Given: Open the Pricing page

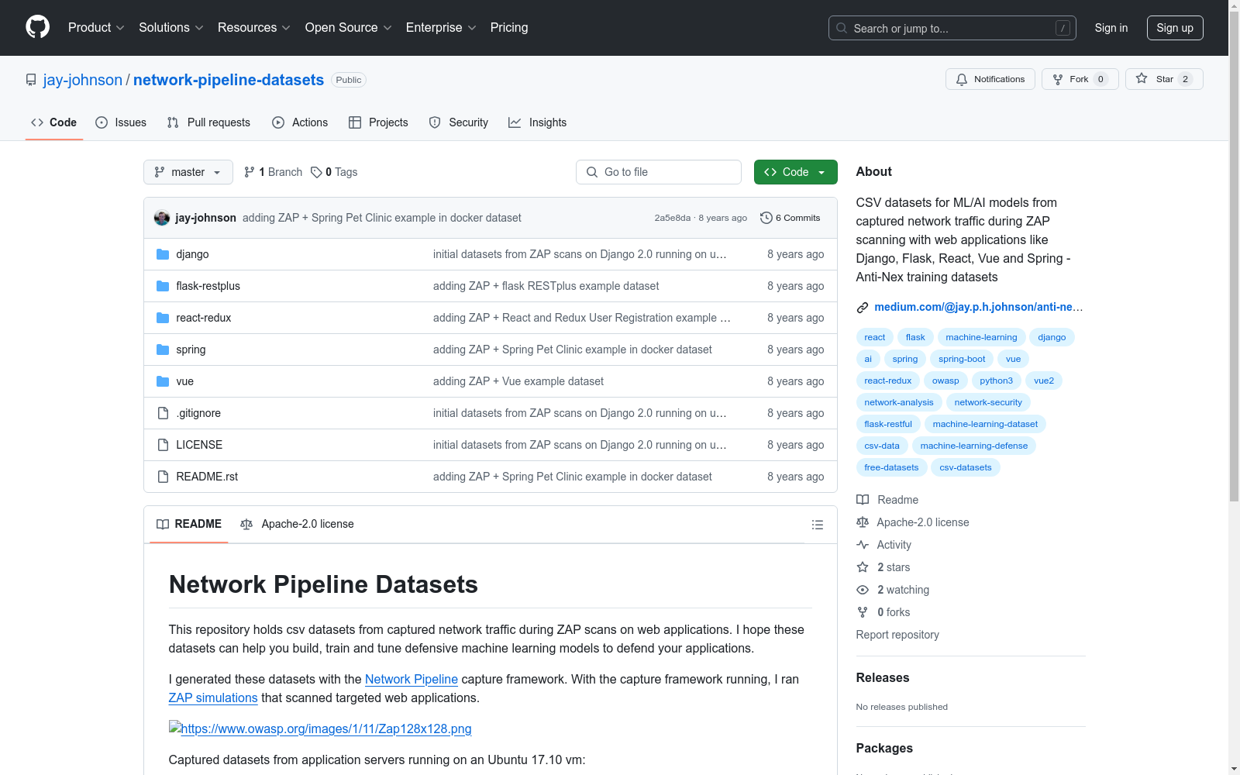Looking at the screenshot, I should coord(509,27).
